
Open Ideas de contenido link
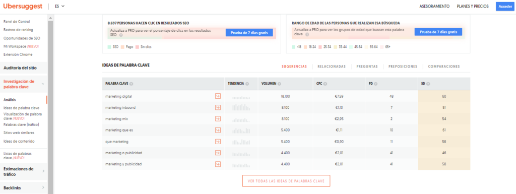click(19, 142)
